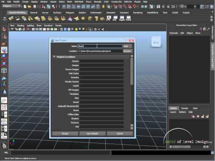
Task: Choose the Paint Selection tool in toolbox
Action: (x=4, y=43)
